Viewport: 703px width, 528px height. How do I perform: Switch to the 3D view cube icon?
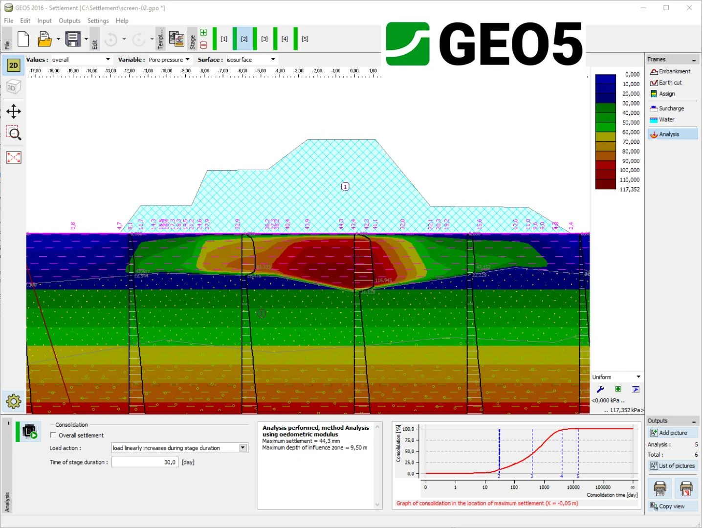[13, 88]
